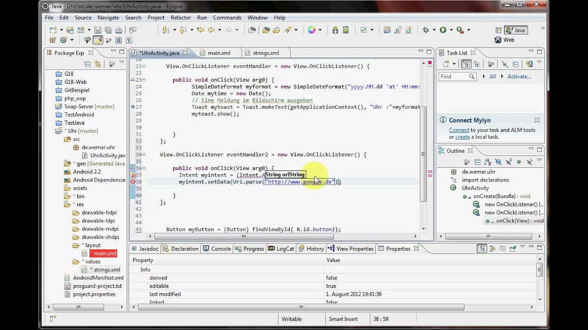The width and height of the screenshot is (588, 330).
Task: Click the Connect link in Mylyn panel
Action: click(x=459, y=130)
